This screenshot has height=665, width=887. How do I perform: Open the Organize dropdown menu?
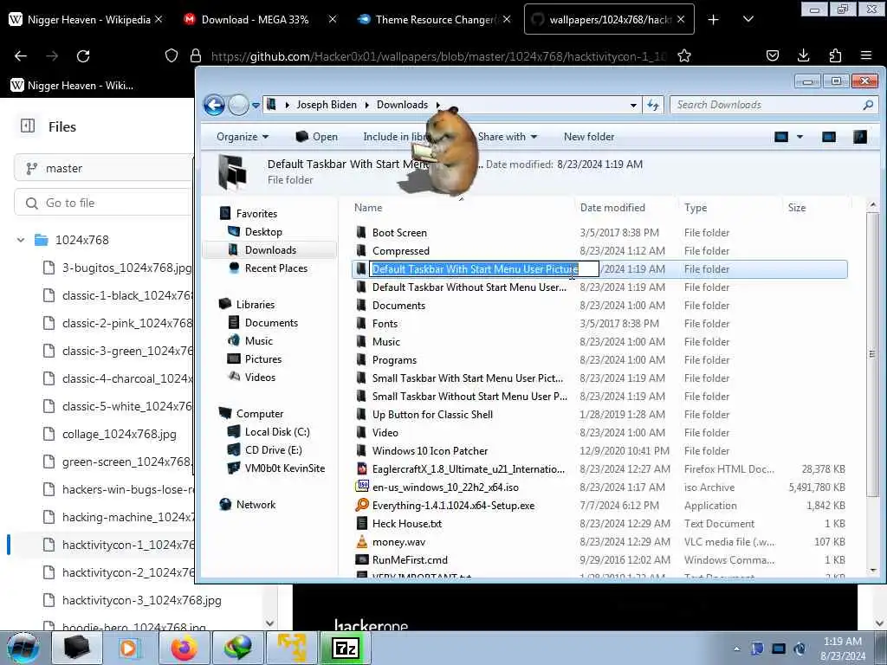pyautogui.click(x=243, y=137)
